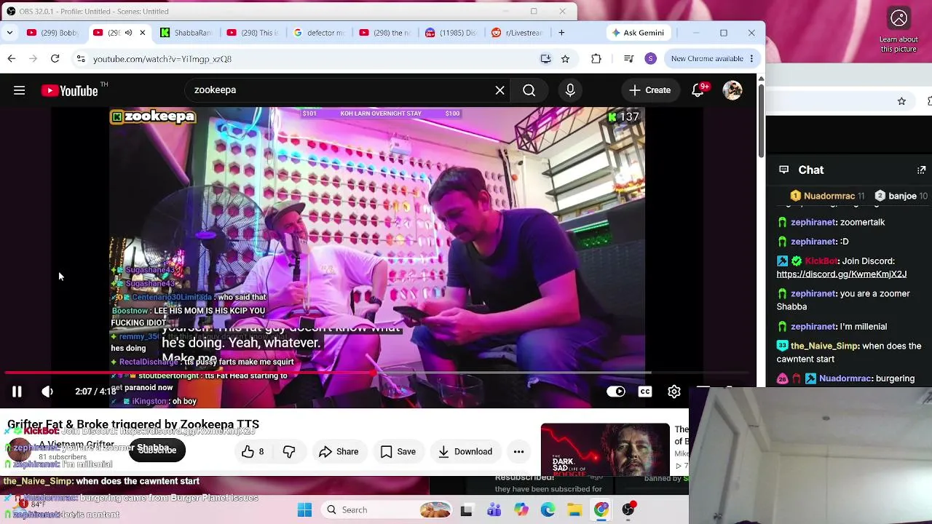Open Copilot from the taskbar
The width and height of the screenshot is (932, 524).
tap(521, 510)
